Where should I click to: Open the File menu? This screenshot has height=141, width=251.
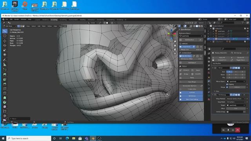[7, 20]
